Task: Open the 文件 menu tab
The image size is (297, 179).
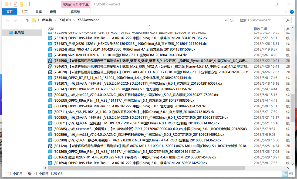Action: 10,12
